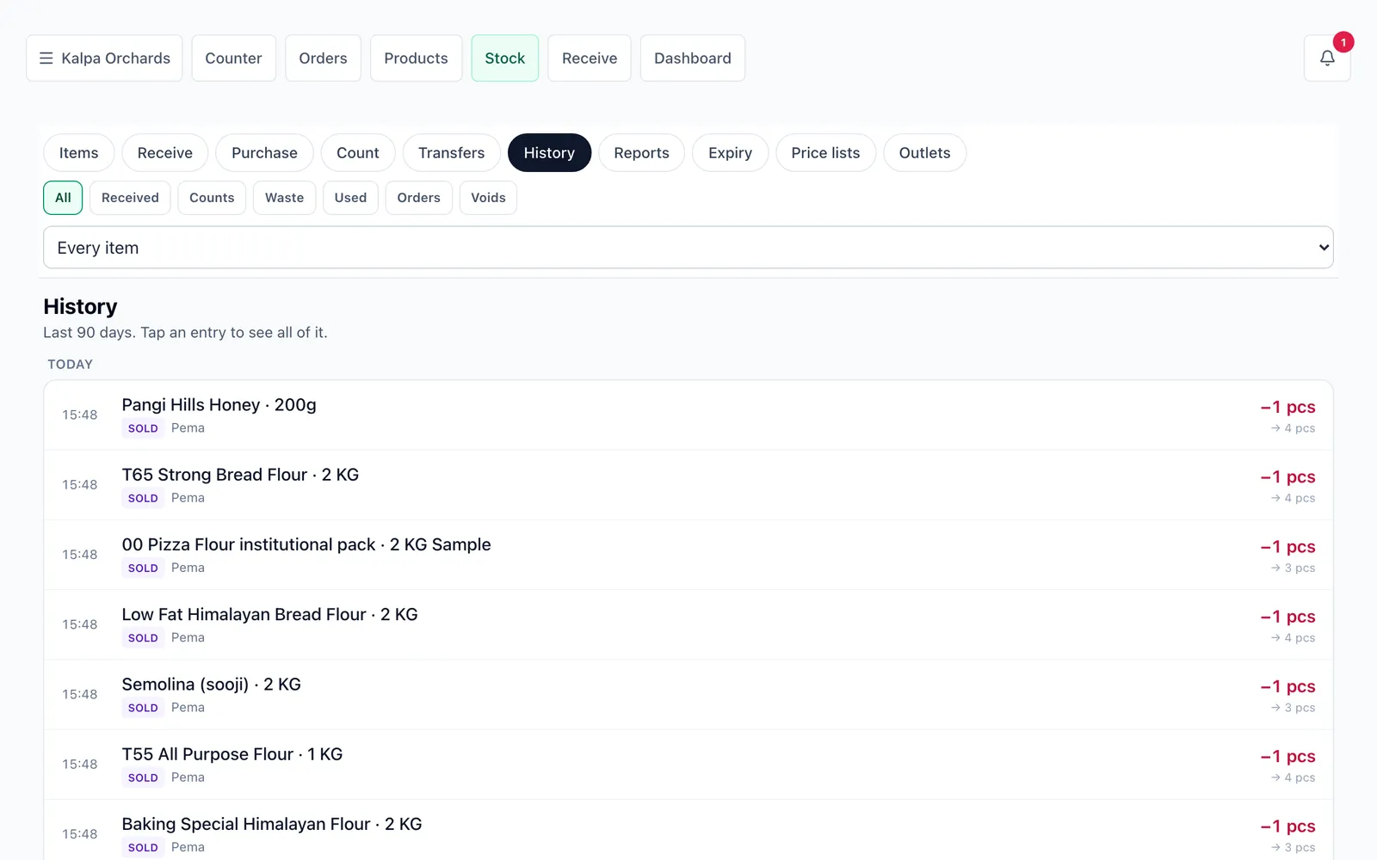Filter history by Voids
Image resolution: width=1377 pixels, height=860 pixels.
click(488, 197)
